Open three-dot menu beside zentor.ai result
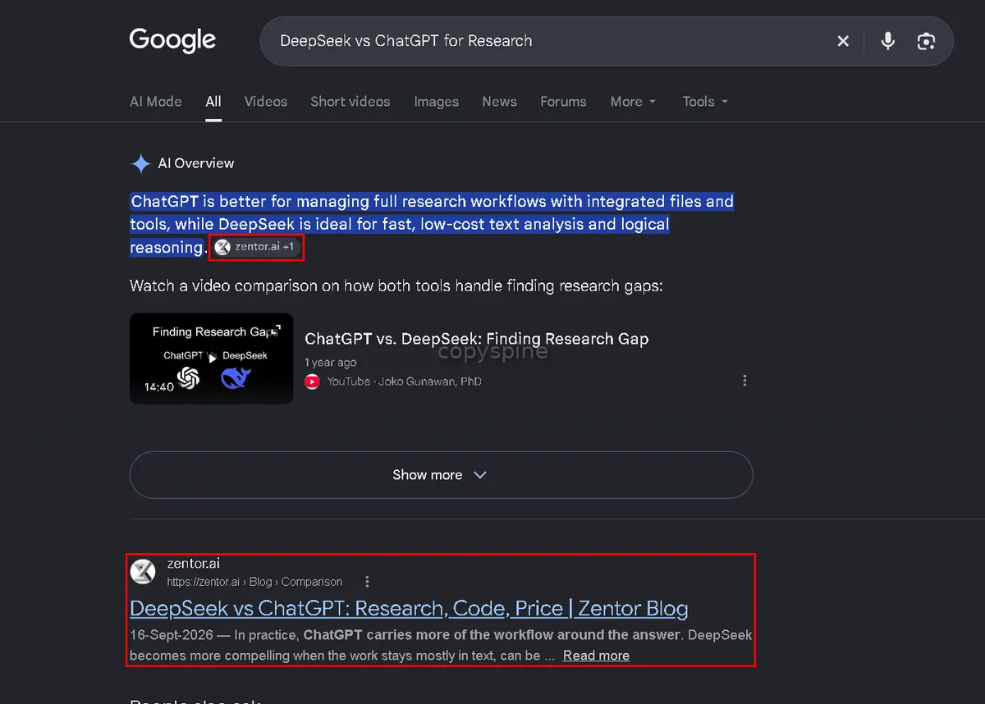 pyautogui.click(x=367, y=582)
